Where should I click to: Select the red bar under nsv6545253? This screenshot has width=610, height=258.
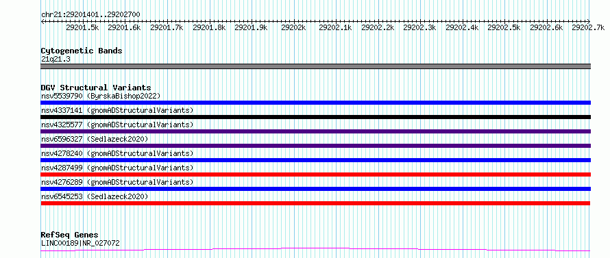[315, 203]
